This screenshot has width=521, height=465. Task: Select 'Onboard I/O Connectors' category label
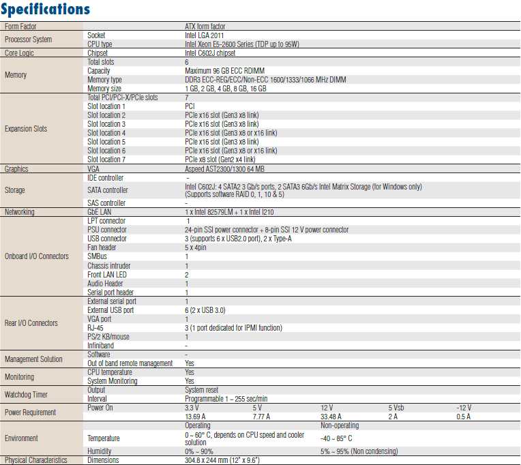37,256
